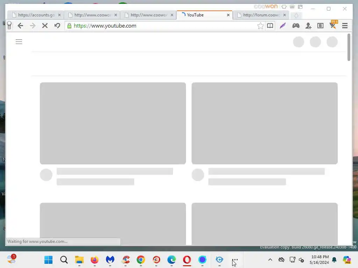Click the green padlock security icon
The height and width of the screenshot is (268, 358).
coord(70,26)
